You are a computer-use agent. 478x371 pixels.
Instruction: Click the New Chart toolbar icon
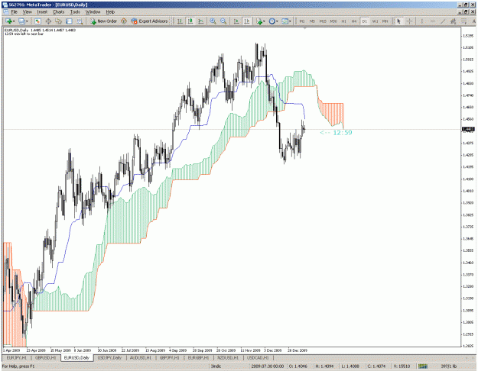(9, 21)
